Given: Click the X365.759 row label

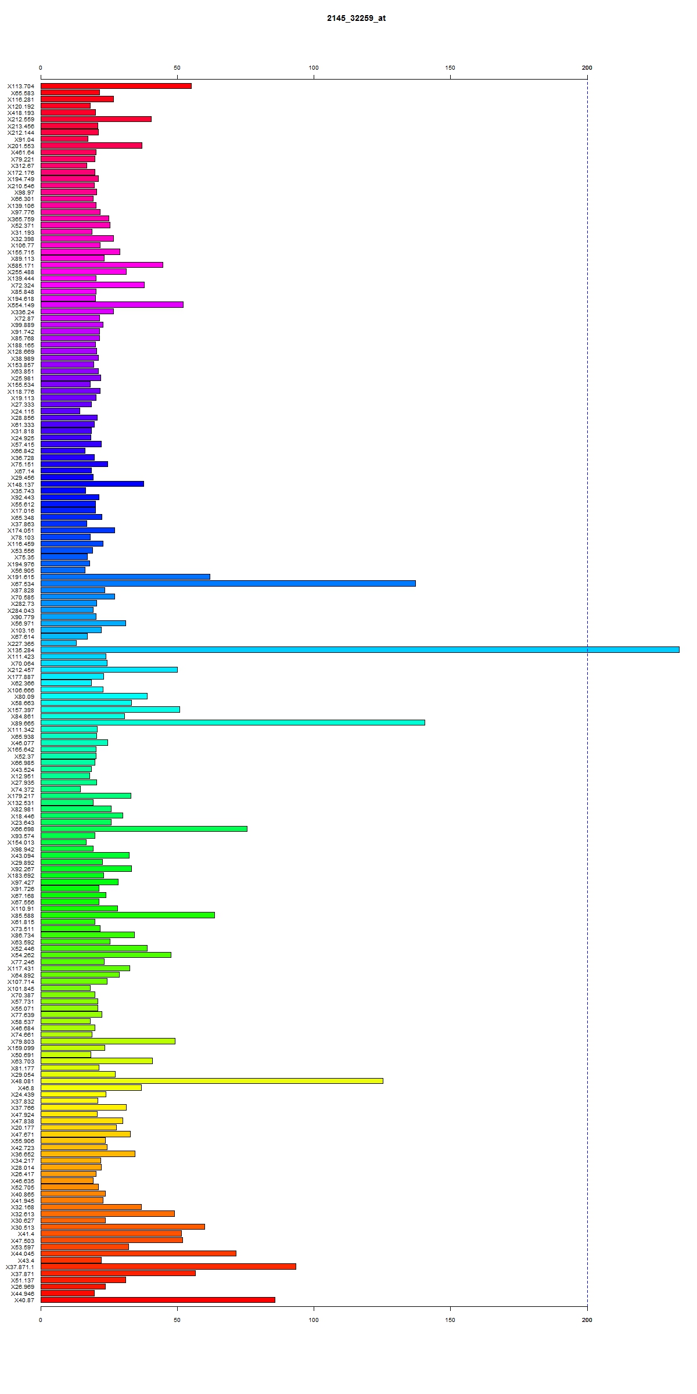Looking at the screenshot, I should click(21, 219).
